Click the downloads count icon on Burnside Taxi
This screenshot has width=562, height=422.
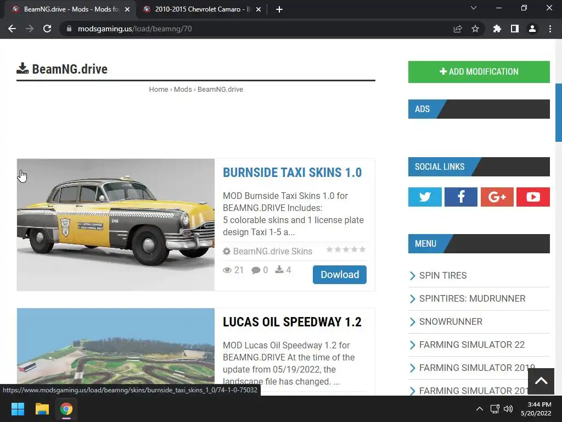point(279,269)
